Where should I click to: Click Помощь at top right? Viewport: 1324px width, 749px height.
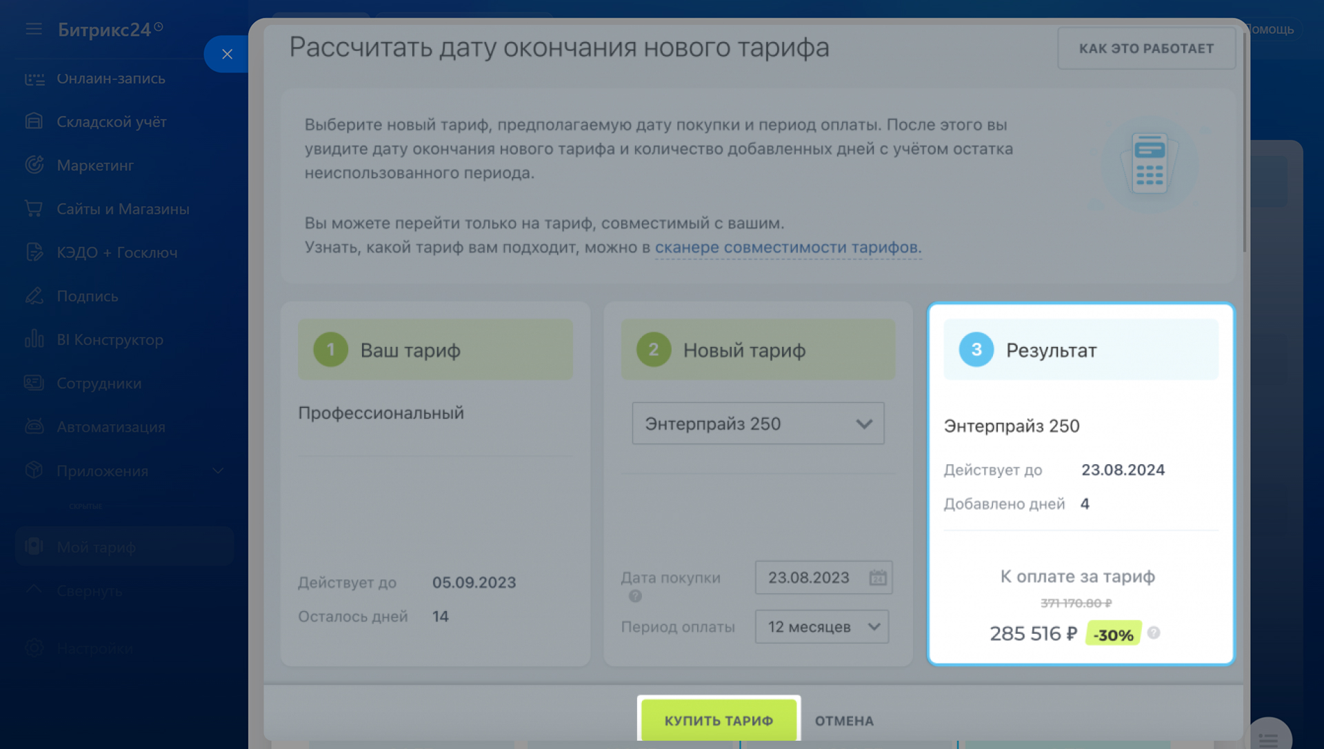pyautogui.click(x=1271, y=29)
